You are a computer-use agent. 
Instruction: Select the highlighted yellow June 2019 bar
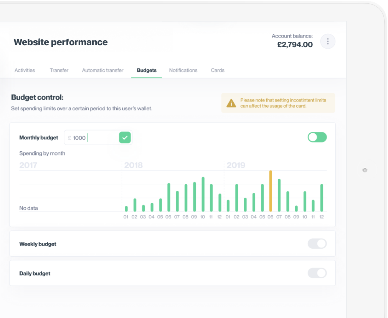point(271,192)
